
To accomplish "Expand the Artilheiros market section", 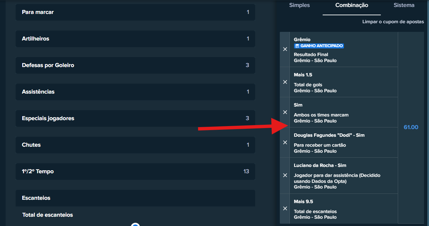I will coord(135,39).
